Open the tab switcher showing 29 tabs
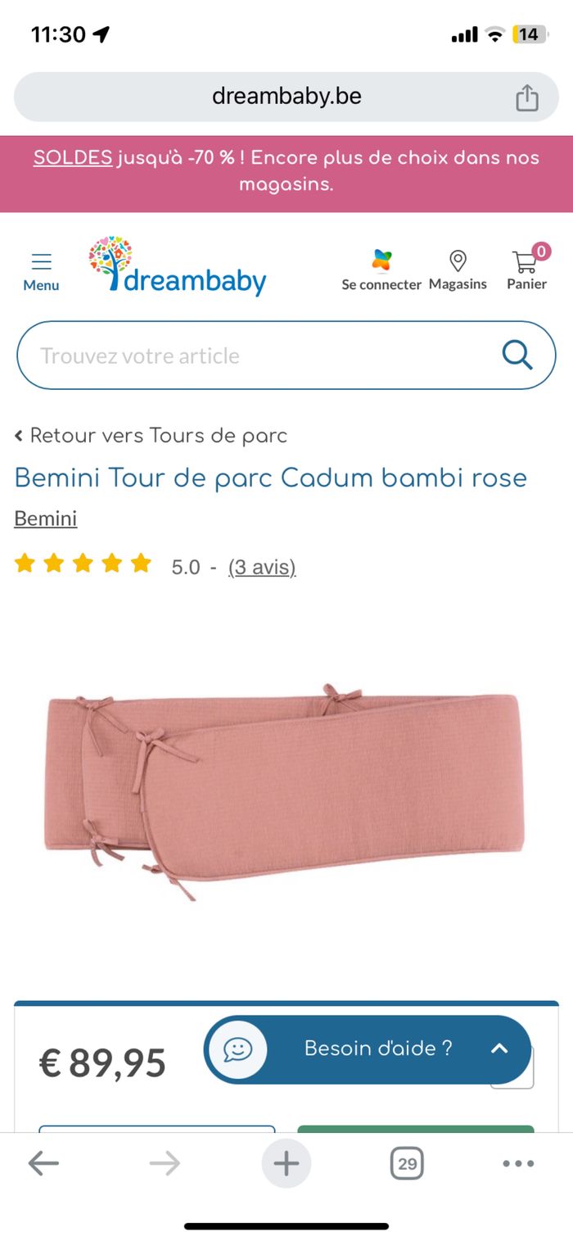Viewport: 573px width, 1241px height. tap(407, 1163)
